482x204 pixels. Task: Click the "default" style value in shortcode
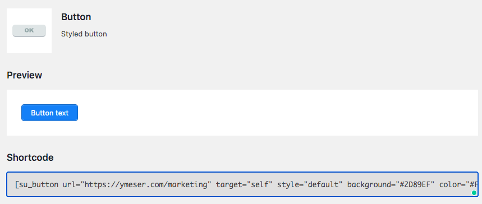323,184
